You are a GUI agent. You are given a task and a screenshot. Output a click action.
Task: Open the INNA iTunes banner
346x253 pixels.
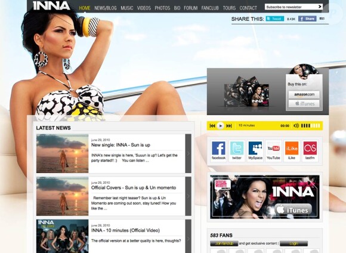[265, 197]
